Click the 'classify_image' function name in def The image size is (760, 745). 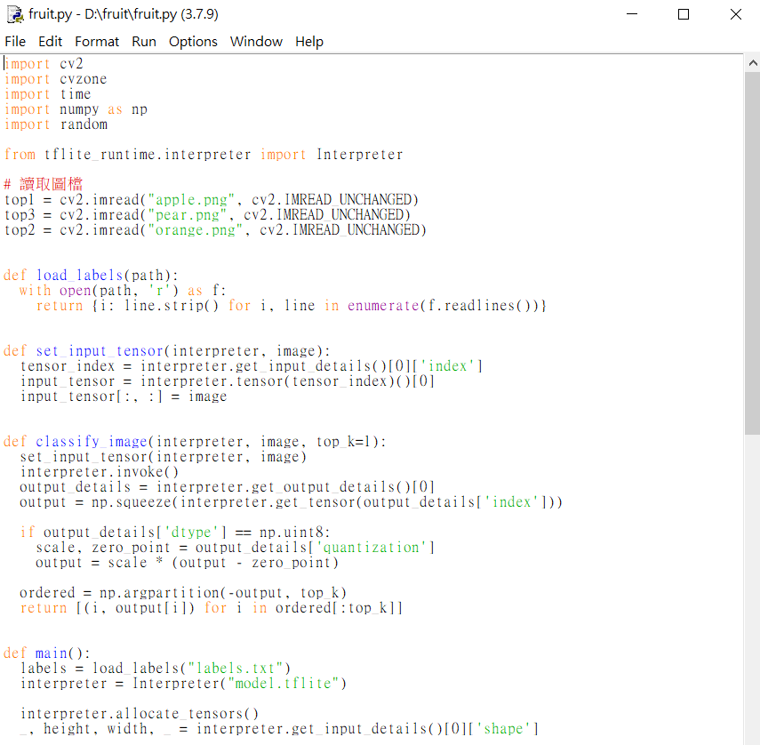92,442
